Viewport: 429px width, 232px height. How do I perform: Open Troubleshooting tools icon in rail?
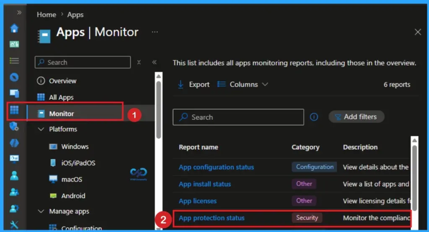coord(14,224)
